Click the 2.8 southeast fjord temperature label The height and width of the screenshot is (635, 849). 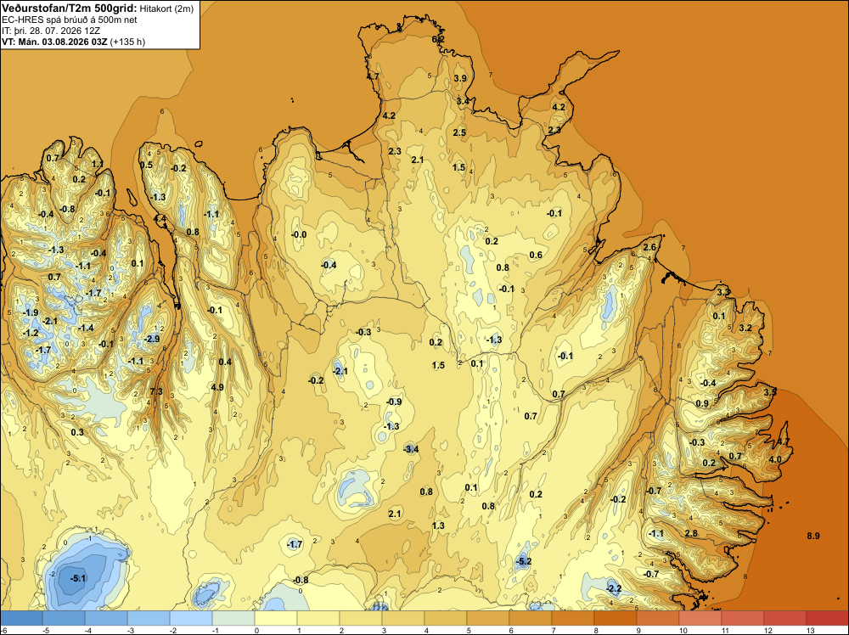[691, 533]
